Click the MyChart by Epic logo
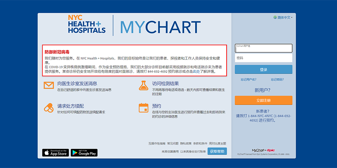The height and width of the screenshot is (168, 337). click(x=263, y=150)
